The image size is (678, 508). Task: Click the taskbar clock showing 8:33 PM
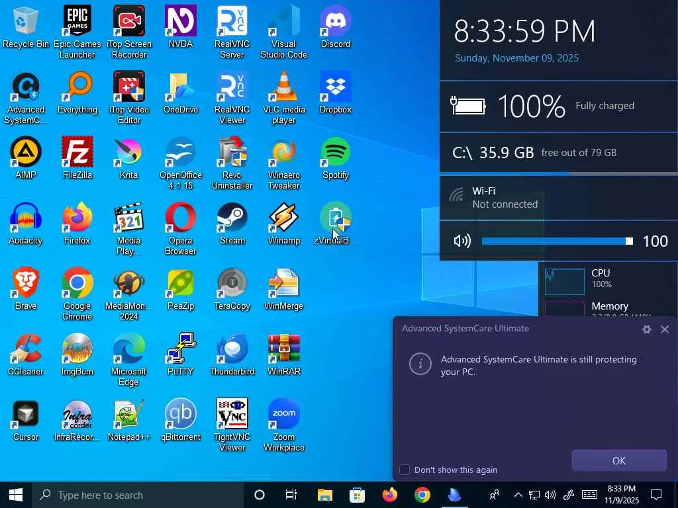tap(621, 495)
